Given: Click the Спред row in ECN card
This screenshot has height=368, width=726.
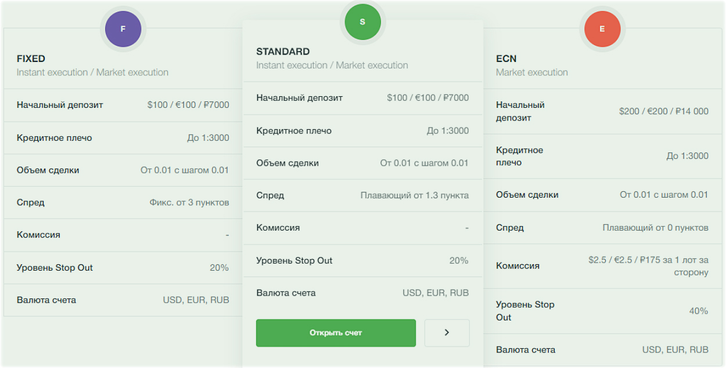Looking at the screenshot, I should (x=604, y=227).
